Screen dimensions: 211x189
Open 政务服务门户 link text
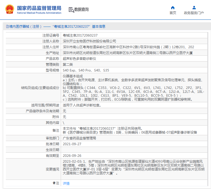point(194,13)
